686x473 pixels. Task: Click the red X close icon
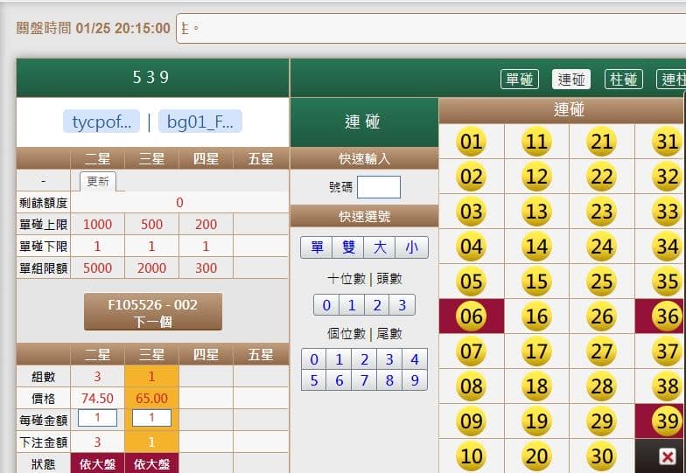(667, 457)
